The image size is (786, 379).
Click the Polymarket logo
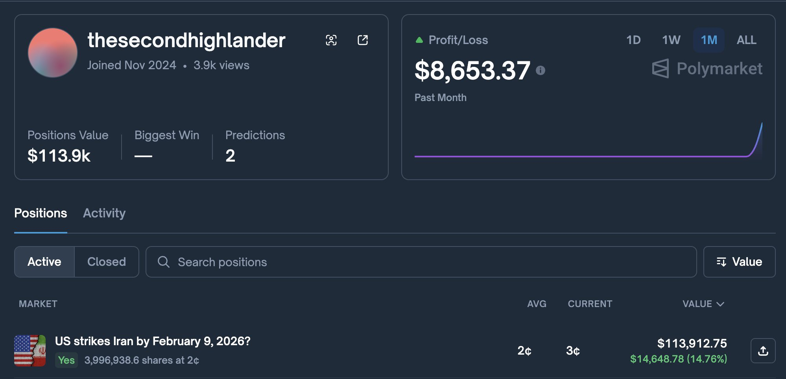pyautogui.click(x=707, y=68)
